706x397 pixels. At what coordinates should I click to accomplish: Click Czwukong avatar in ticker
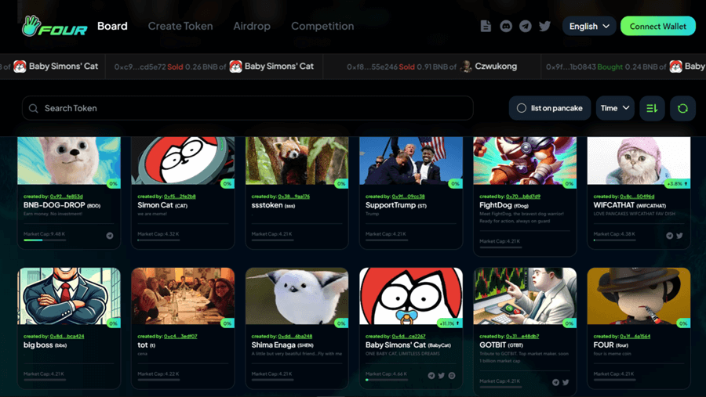tap(466, 67)
